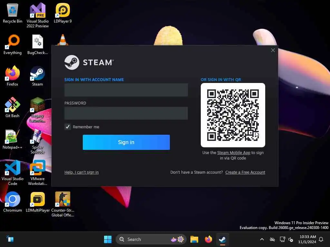The height and width of the screenshot is (247, 330).
Task: Select Spider Solitaire desktop icon
Action: (37, 141)
